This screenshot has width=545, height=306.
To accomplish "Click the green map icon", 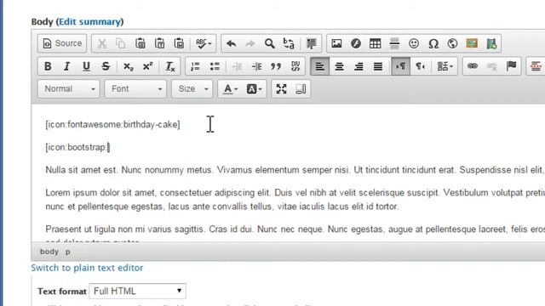I will (491, 43).
